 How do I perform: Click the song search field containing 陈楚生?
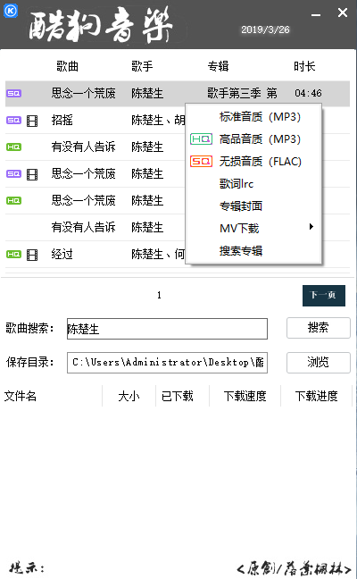coord(167,329)
